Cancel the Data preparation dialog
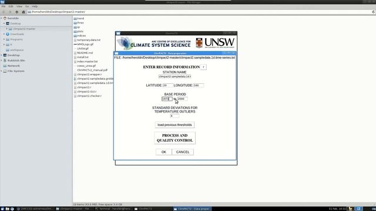This screenshot has width=376, height=211. 183,152
